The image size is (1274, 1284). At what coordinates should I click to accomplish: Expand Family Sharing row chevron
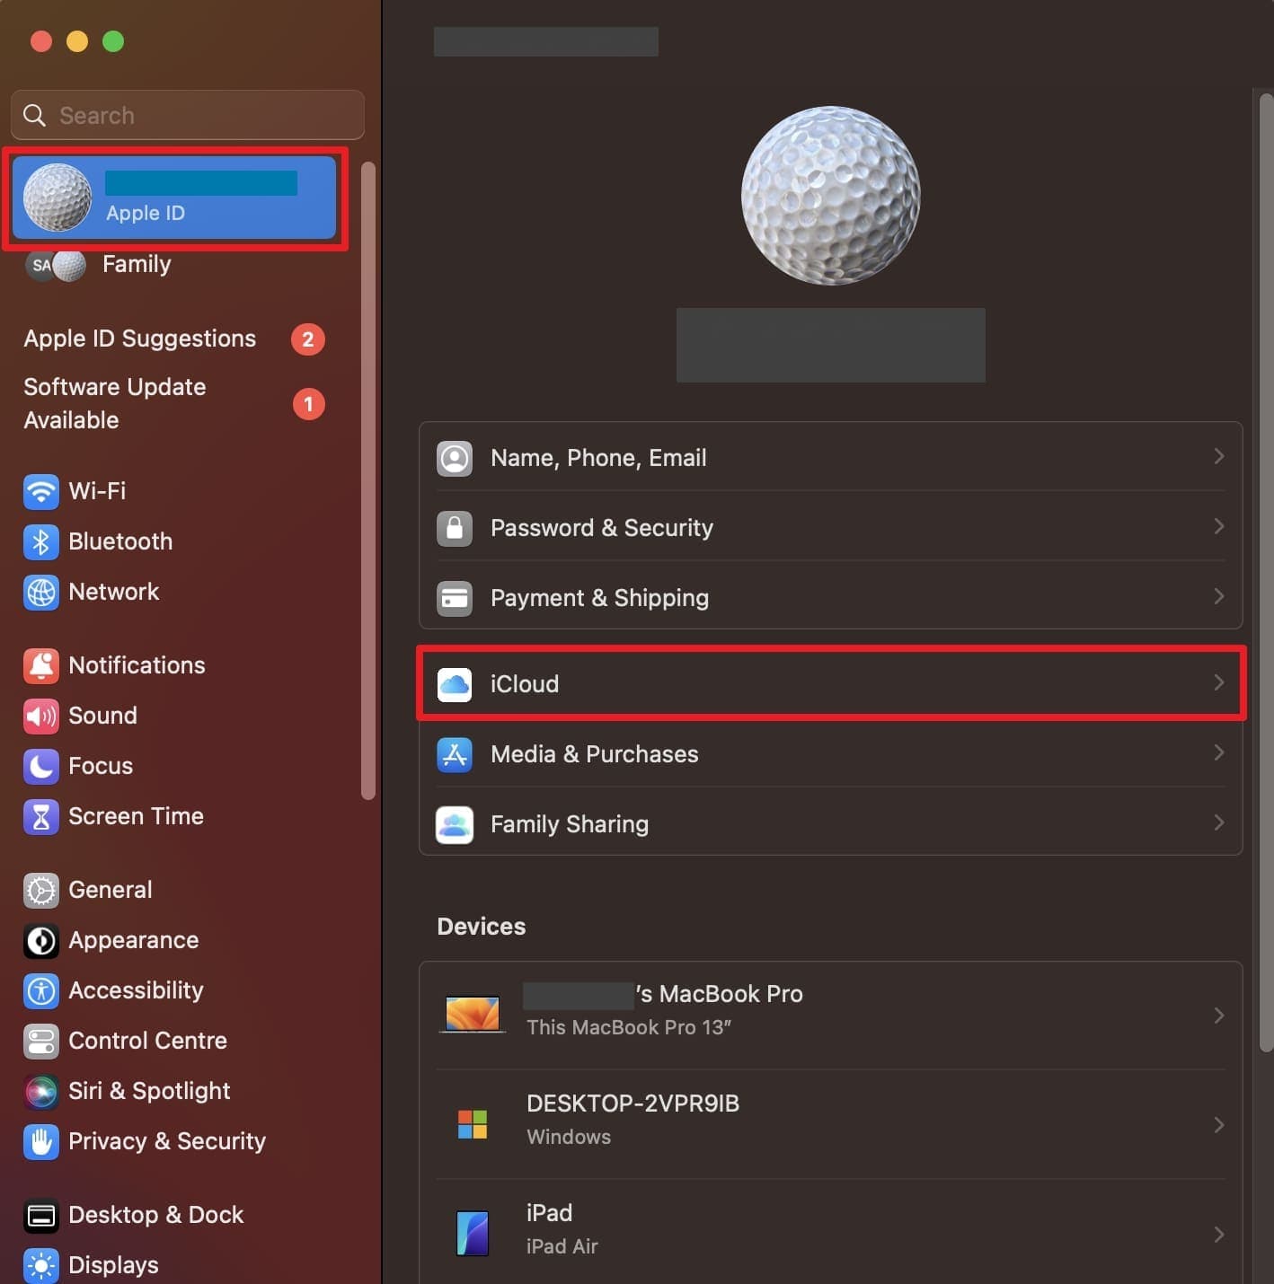click(x=1219, y=822)
